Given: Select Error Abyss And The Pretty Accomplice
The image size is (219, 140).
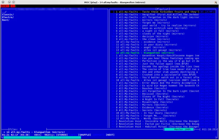Looking at the screenshot, I should pyautogui.click(x=163, y=83).
